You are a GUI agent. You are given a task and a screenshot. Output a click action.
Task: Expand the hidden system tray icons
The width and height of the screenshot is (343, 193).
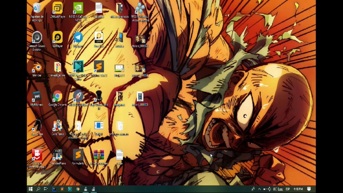tap(259, 189)
